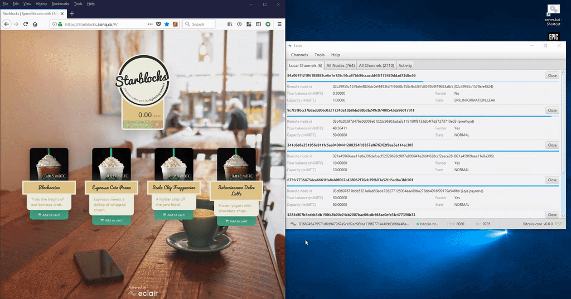Switch to All Channels (2710) tab
Screen dimensions: 571x299
(x=376, y=66)
